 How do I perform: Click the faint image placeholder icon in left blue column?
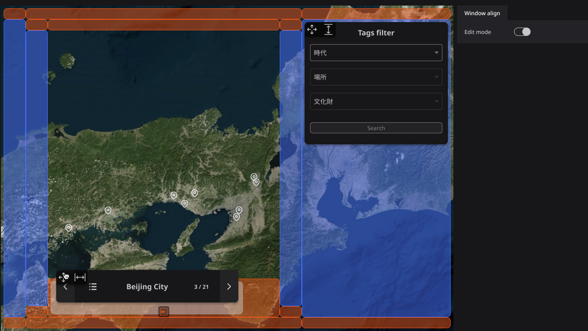tap(30, 198)
